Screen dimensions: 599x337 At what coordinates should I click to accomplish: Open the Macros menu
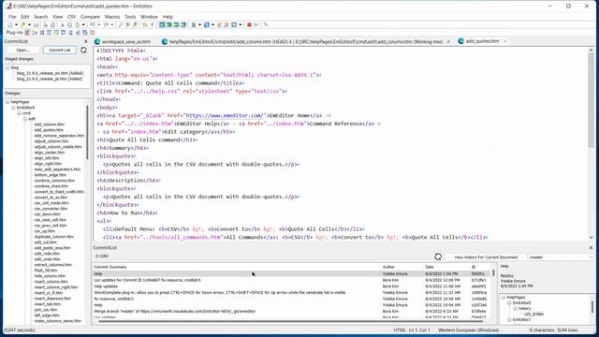point(112,17)
